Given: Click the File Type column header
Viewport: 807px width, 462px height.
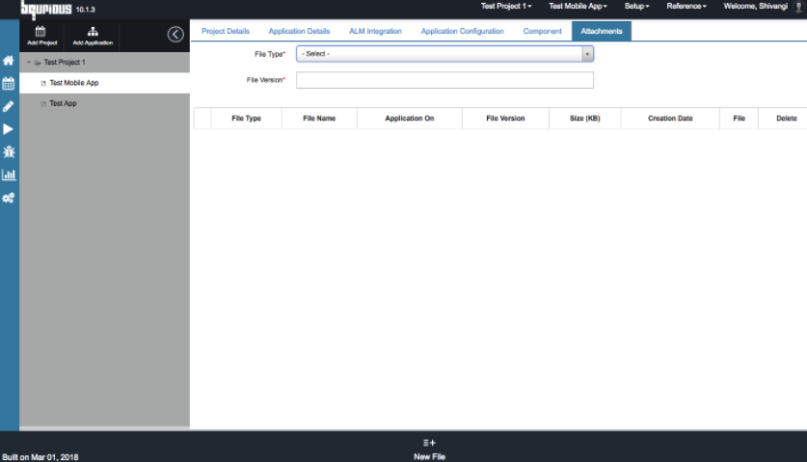Looking at the screenshot, I should (x=246, y=119).
